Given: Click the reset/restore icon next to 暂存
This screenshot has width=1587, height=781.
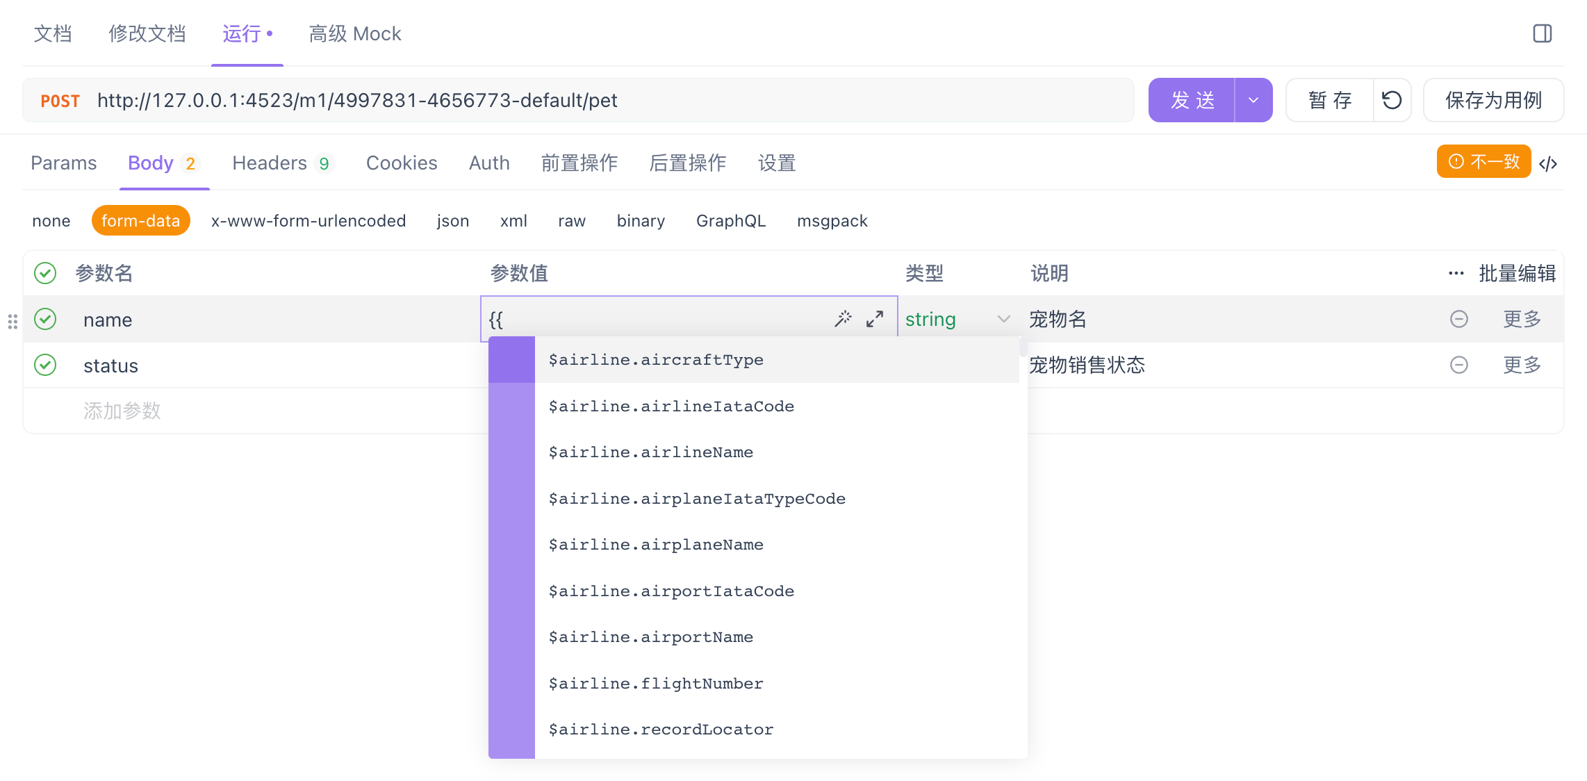Looking at the screenshot, I should click(x=1392, y=100).
